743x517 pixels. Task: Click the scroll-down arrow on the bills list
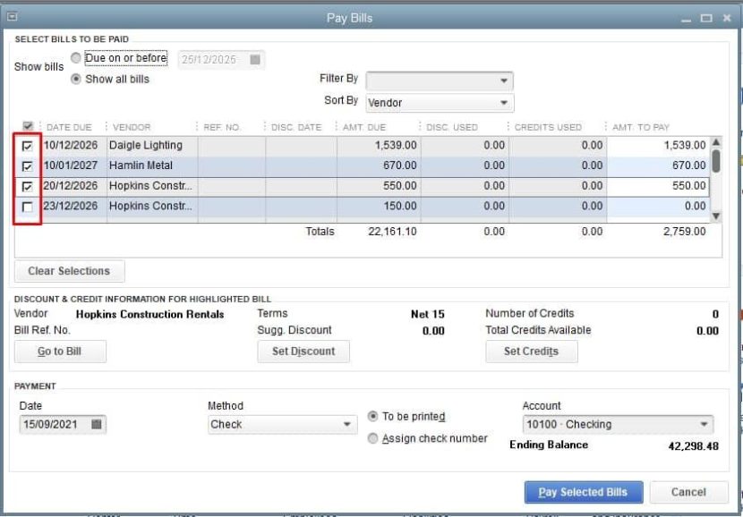(x=715, y=215)
